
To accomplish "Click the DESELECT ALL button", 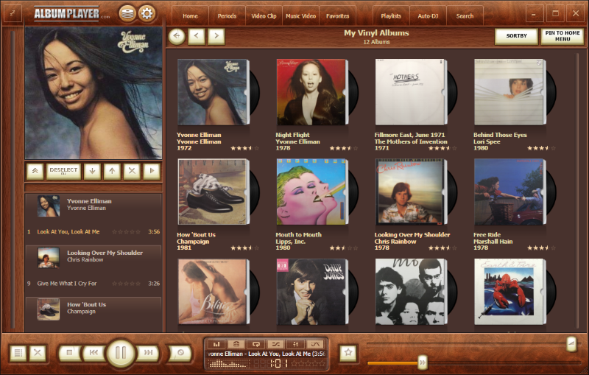I will click(x=64, y=171).
